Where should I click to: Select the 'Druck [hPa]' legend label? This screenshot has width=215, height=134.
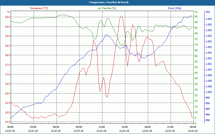tap(174, 8)
